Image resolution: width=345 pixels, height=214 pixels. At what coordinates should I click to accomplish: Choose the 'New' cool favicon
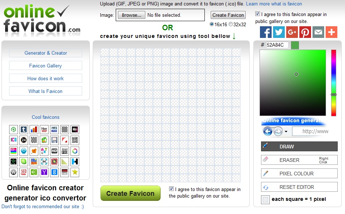[x=44, y=129]
